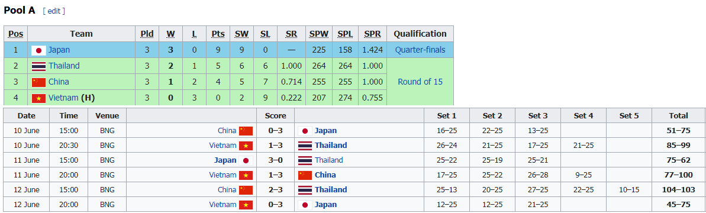Open the Thailand team link in standings
706x213 pixels.
[64, 66]
